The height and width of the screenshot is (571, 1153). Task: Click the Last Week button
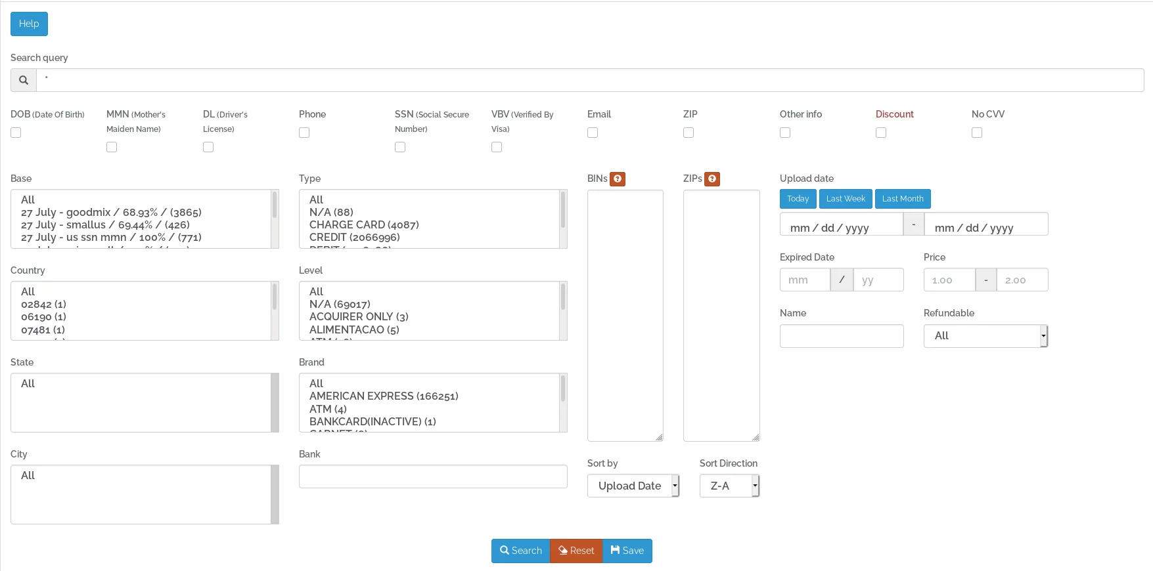(846, 199)
